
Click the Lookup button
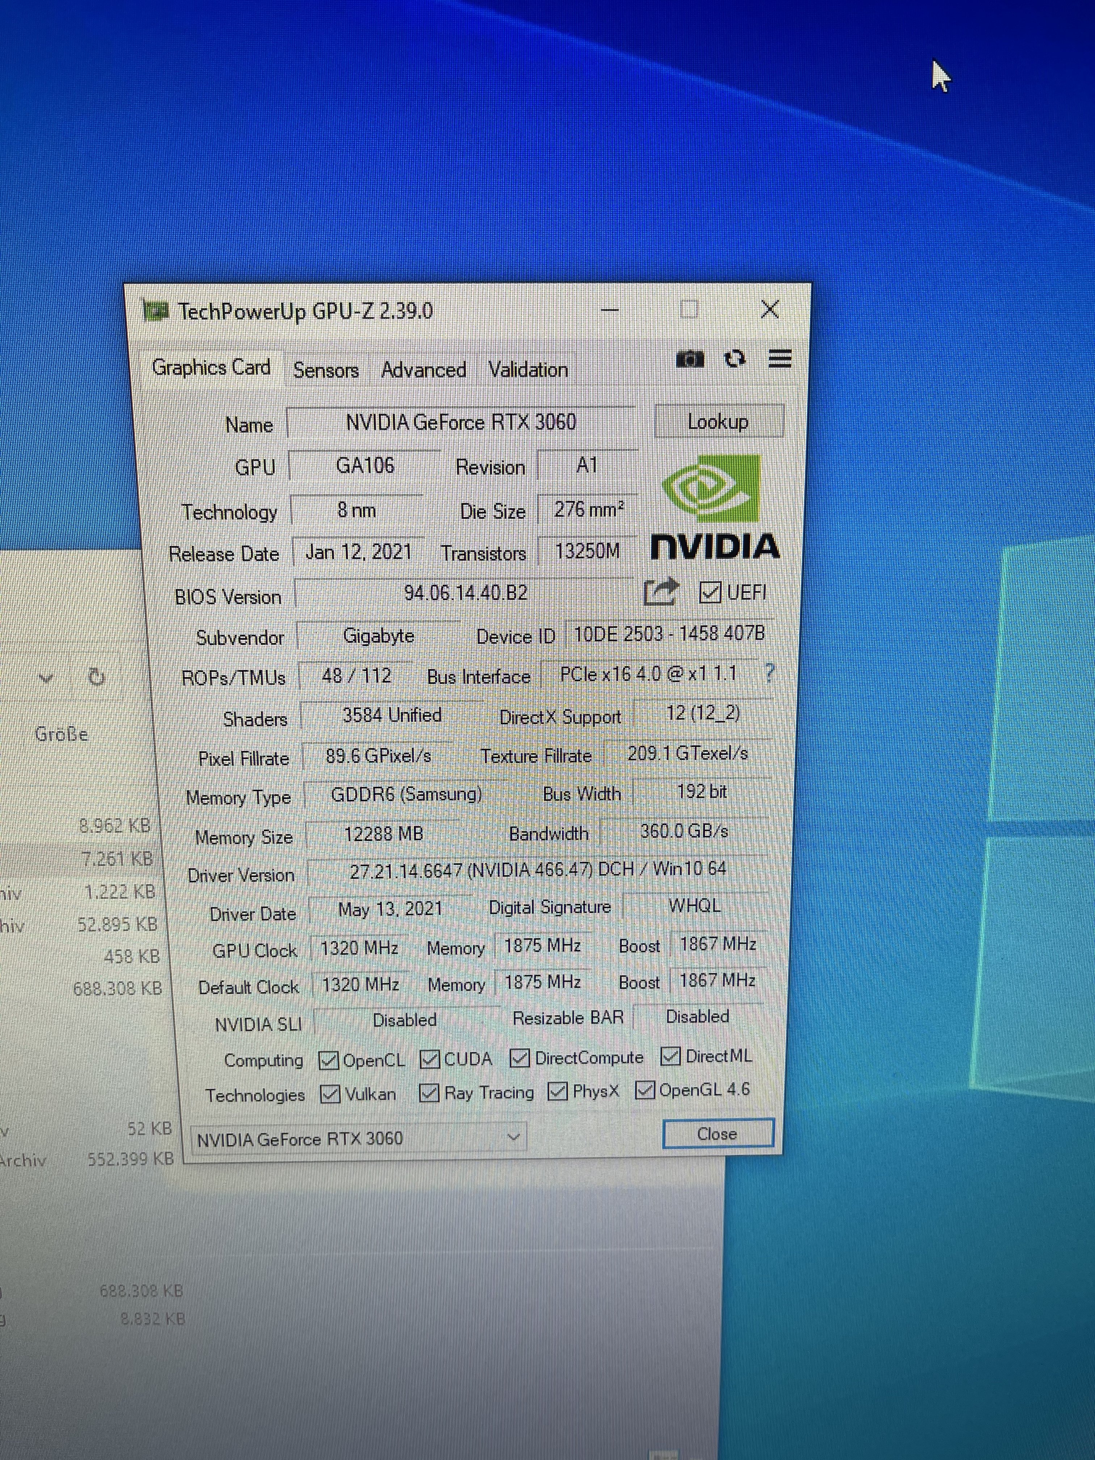click(718, 422)
